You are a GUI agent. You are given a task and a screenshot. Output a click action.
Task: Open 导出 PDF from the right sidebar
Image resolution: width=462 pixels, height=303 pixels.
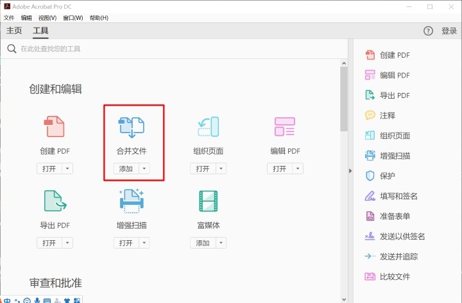point(388,95)
